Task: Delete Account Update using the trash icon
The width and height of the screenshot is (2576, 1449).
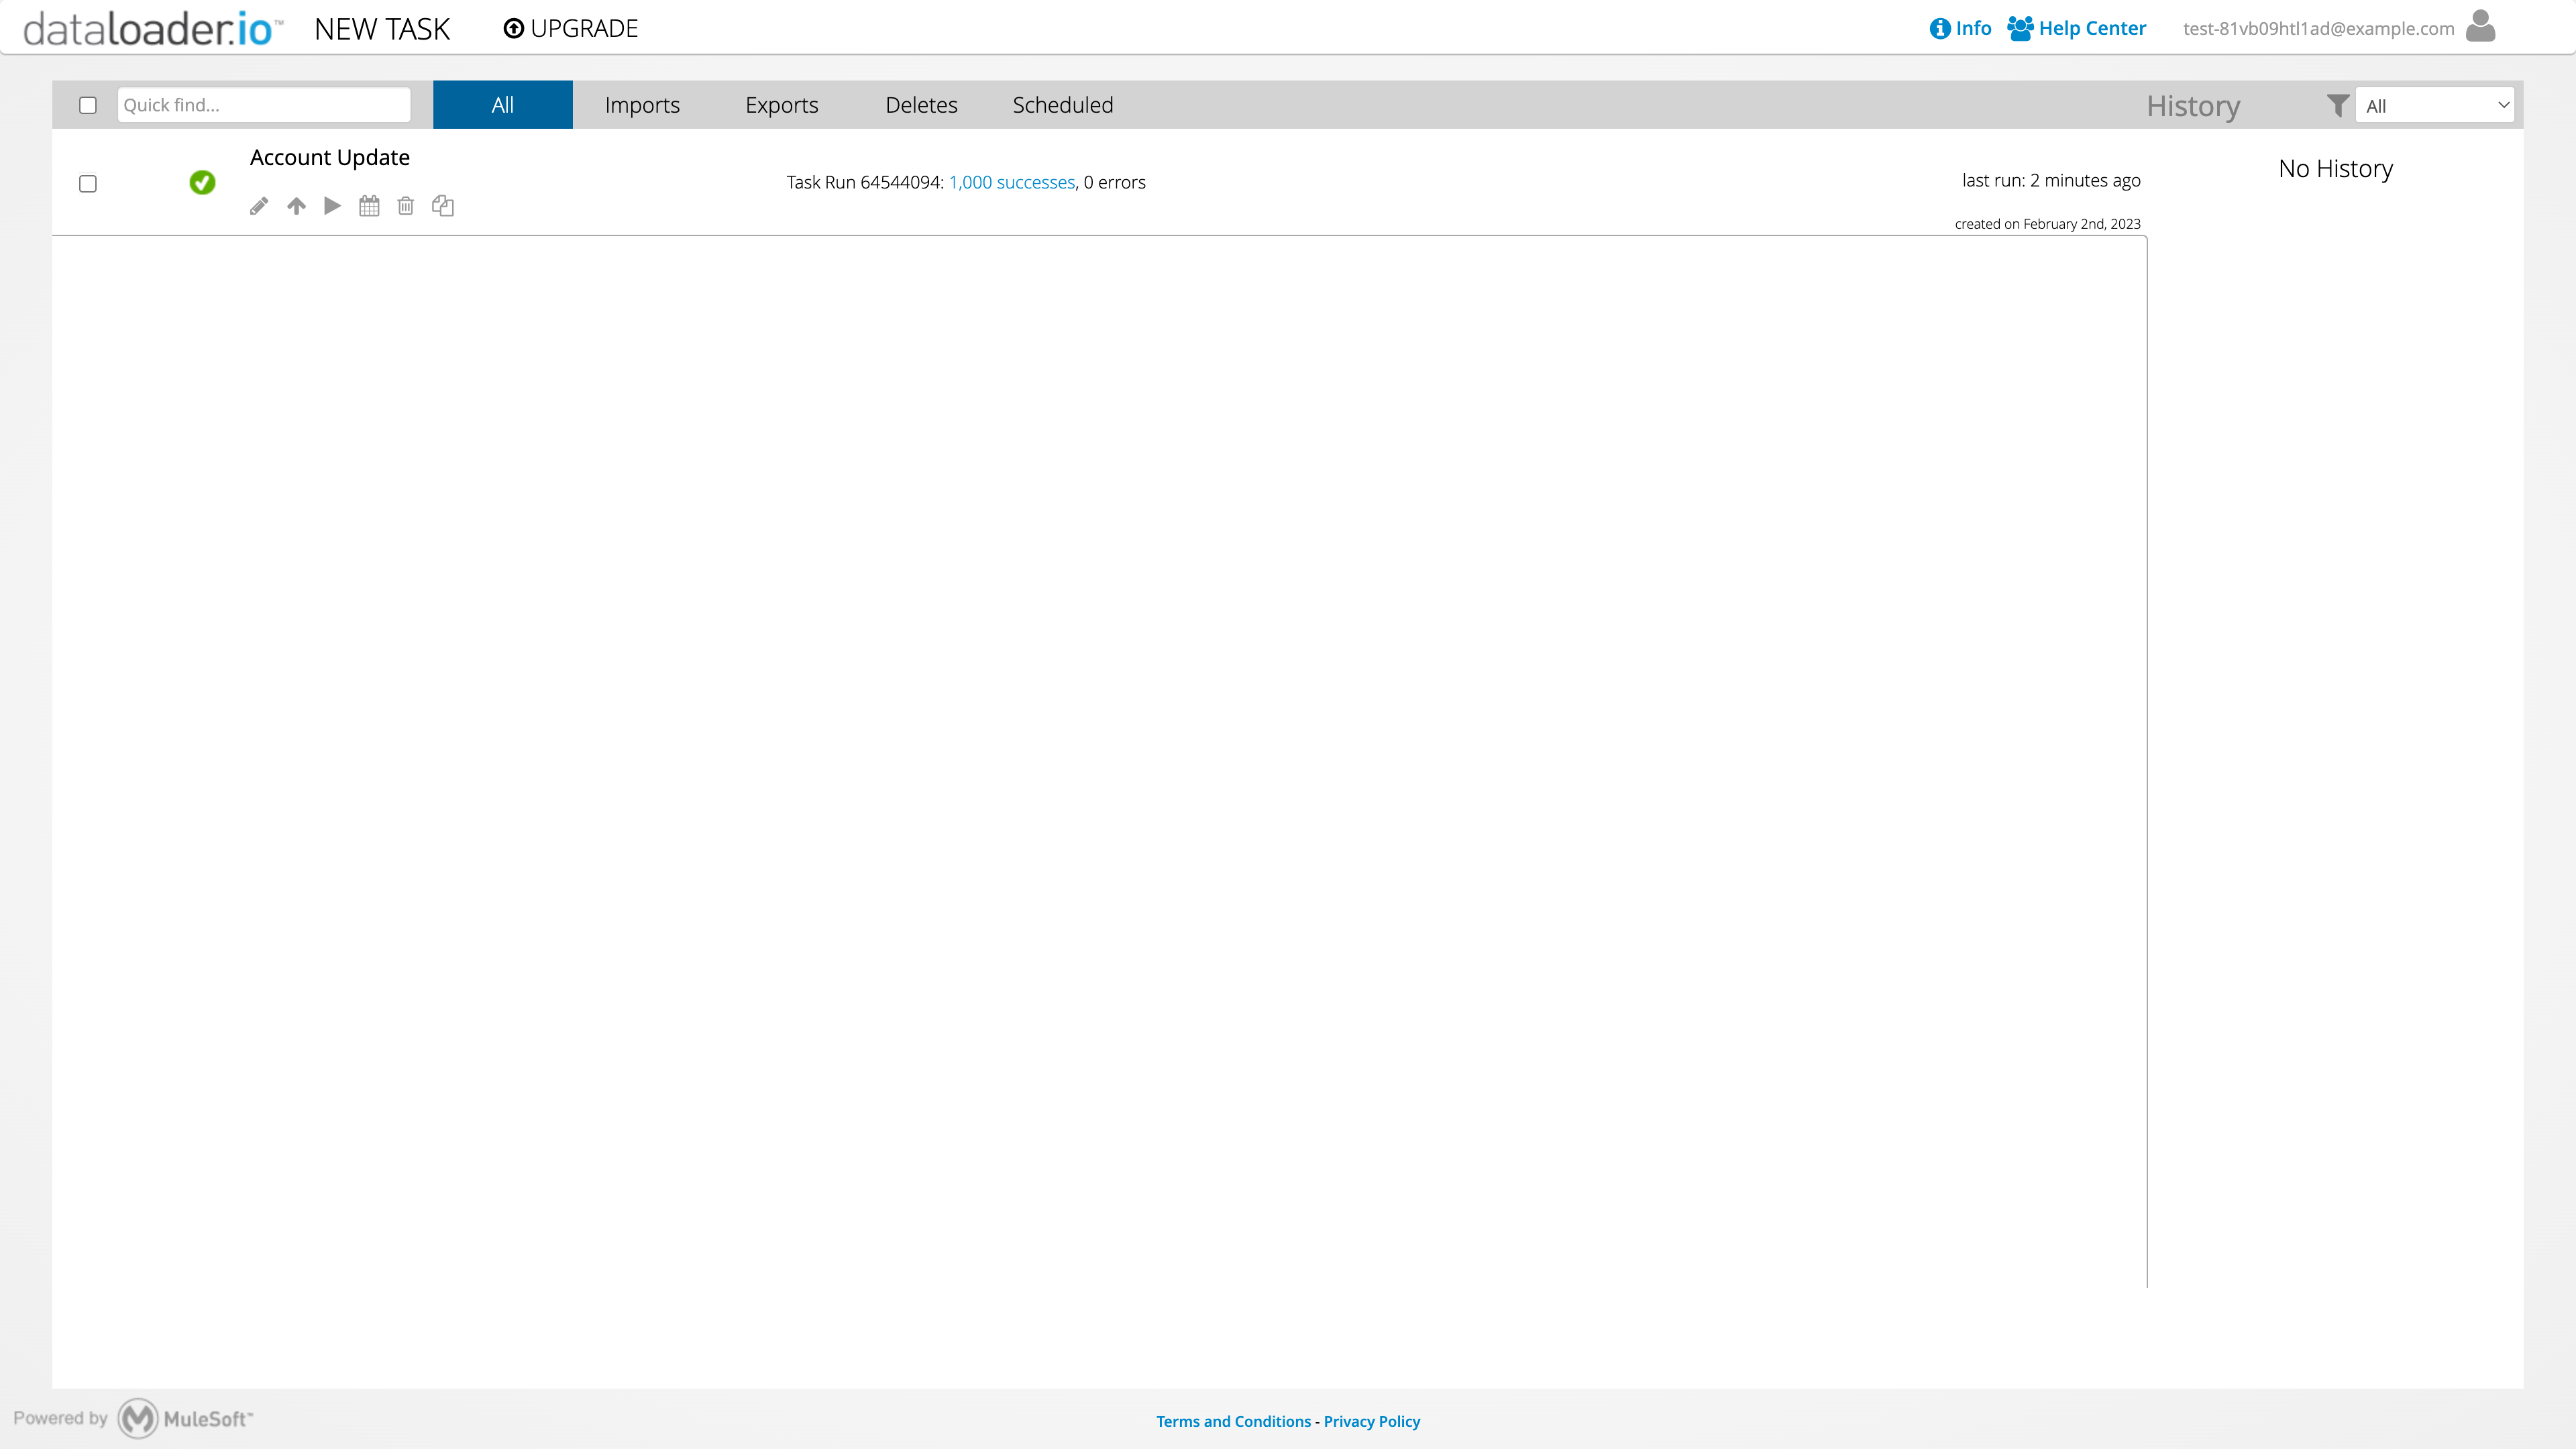Action: click(x=406, y=206)
